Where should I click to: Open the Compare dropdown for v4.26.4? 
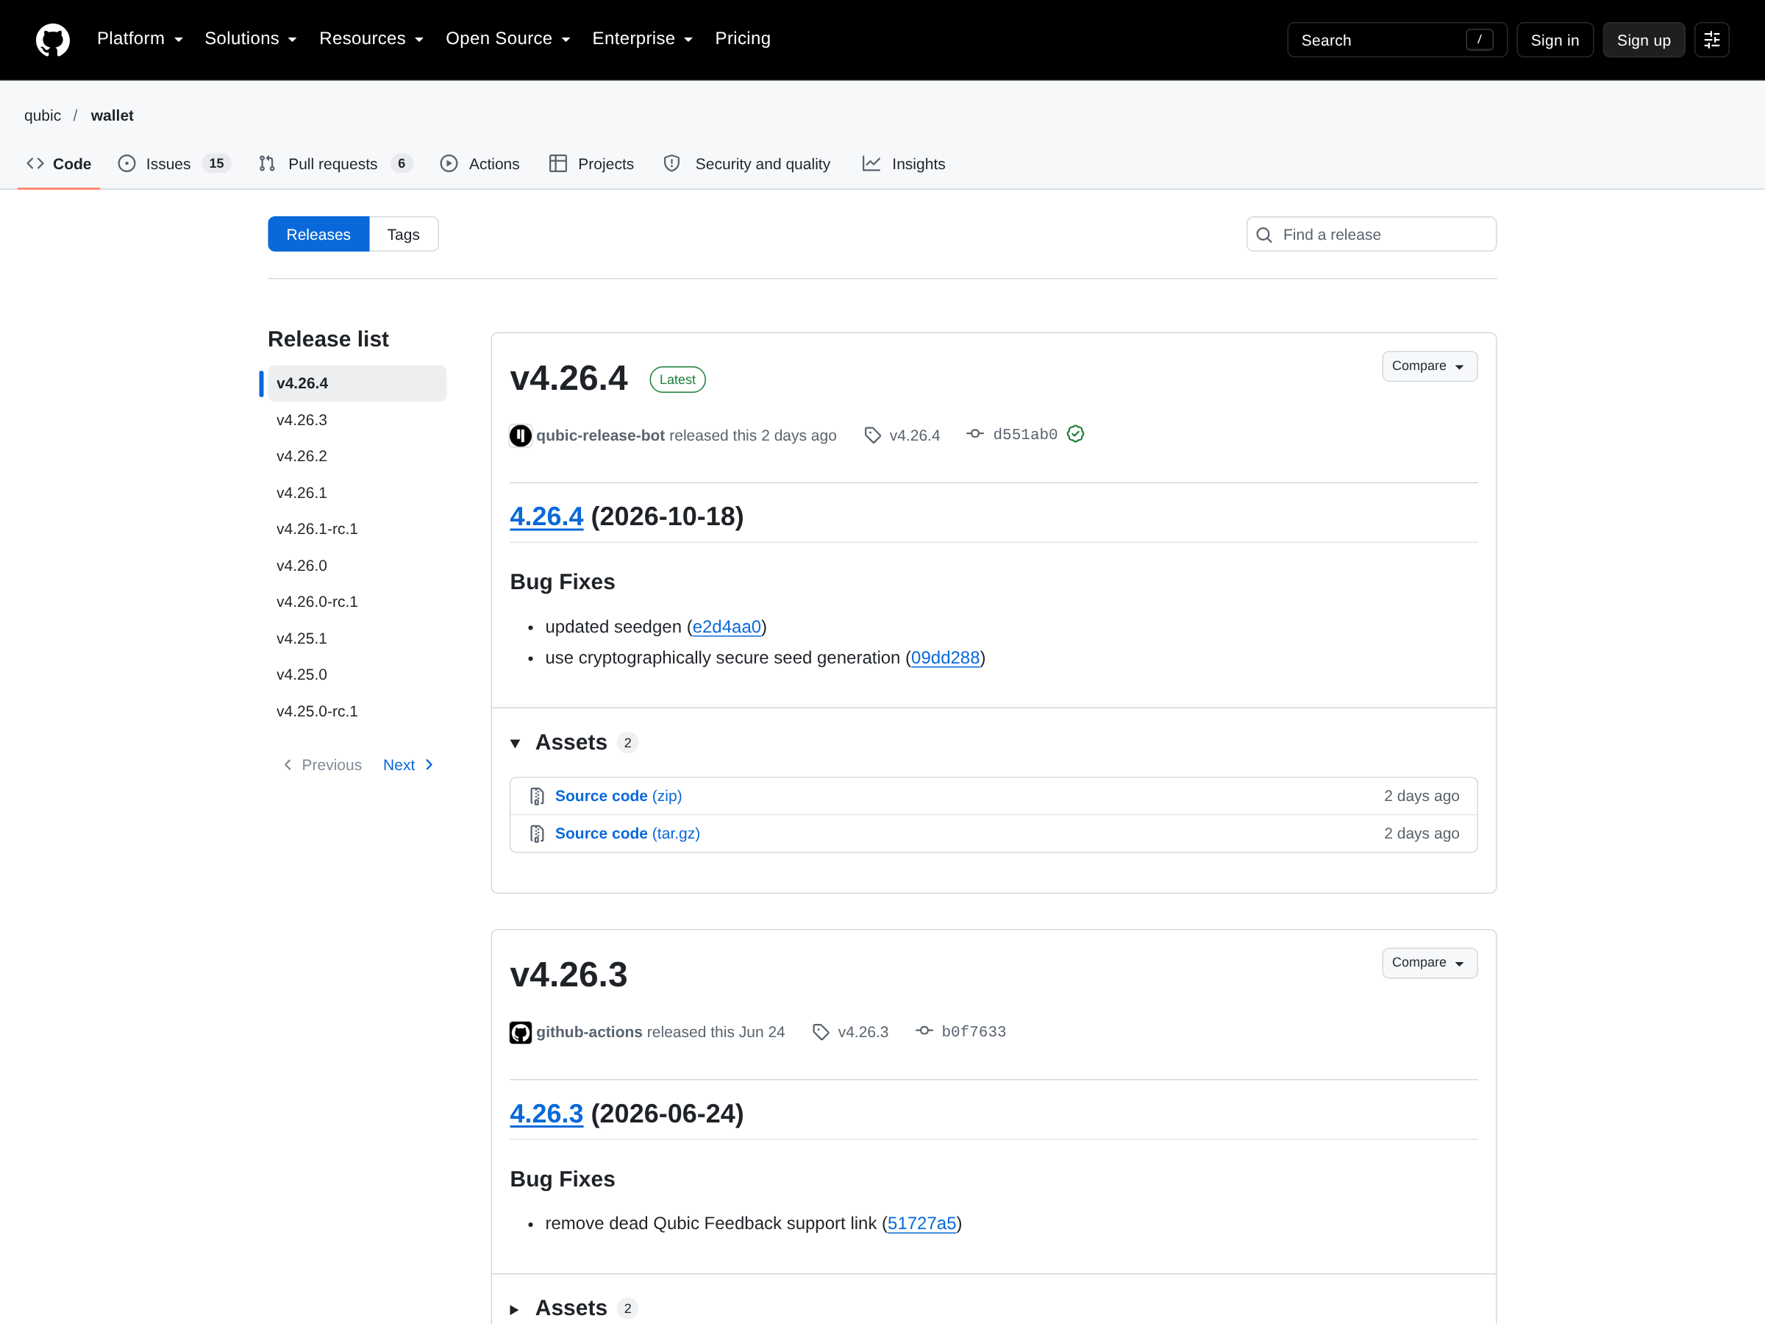(1429, 366)
